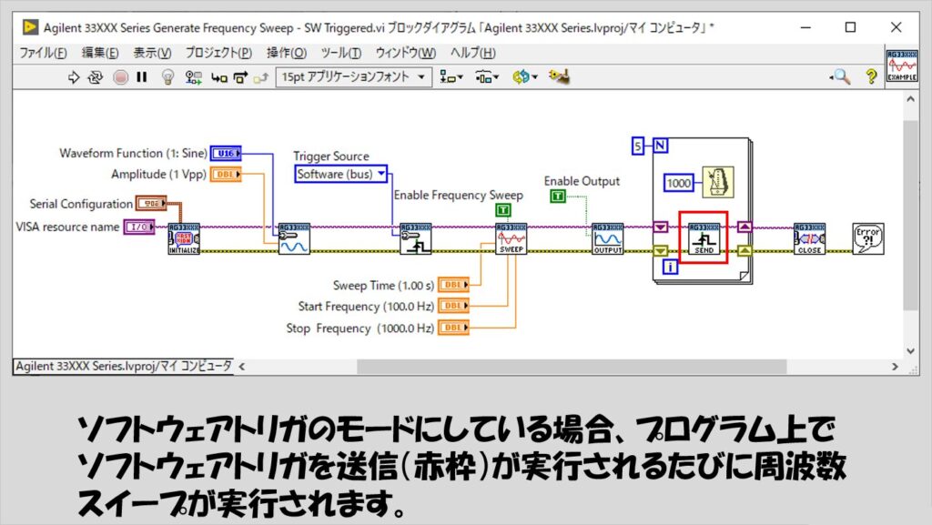Viewport: 932px width, 525px height.
Task: Click the Amplitude DBL constant
Action: pyautogui.click(x=226, y=175)
